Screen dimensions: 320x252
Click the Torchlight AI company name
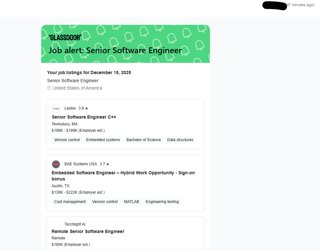pos(75,224)
